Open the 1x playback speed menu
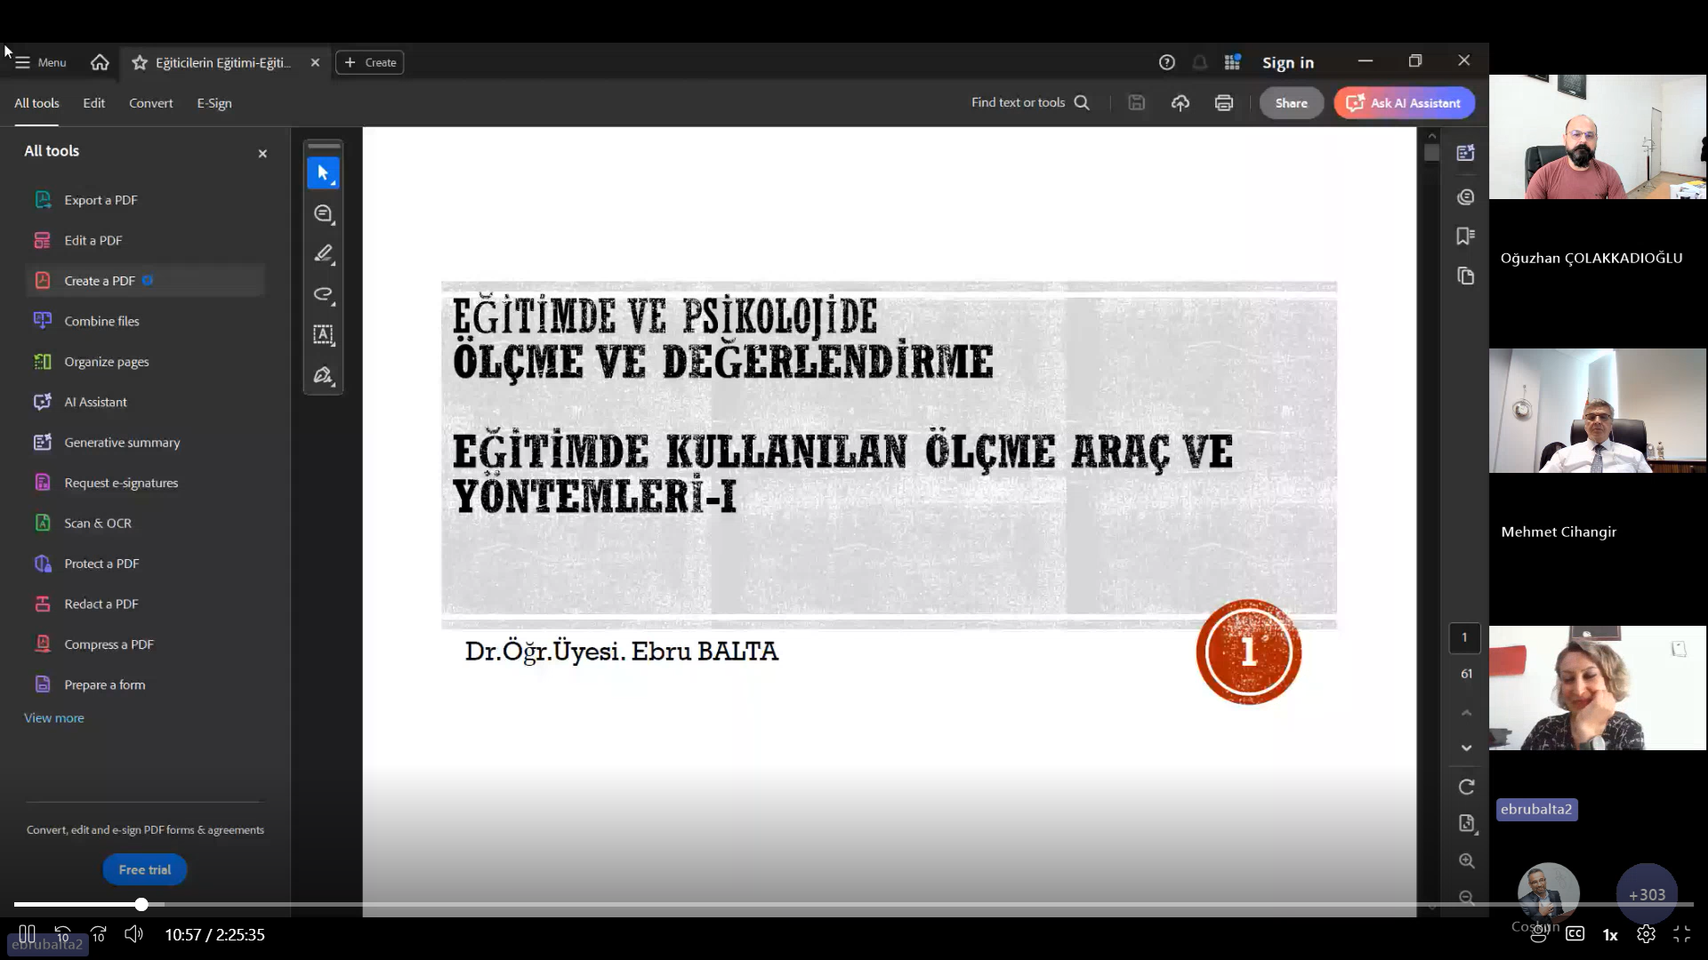 tap(1610, 935)
